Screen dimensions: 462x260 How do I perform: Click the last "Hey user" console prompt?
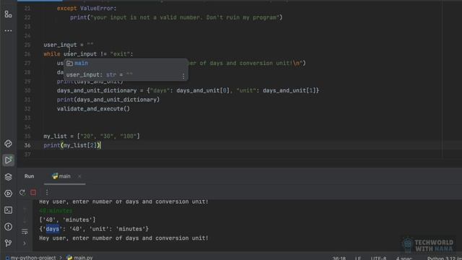pyautogui.click(x=123, y=238)
